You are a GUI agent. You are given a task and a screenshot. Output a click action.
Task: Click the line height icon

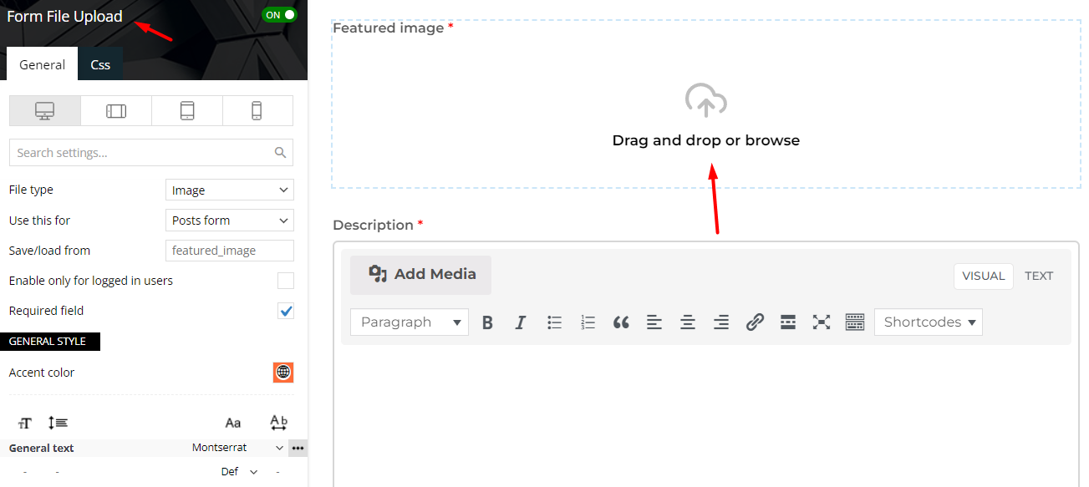pos(59,423)
